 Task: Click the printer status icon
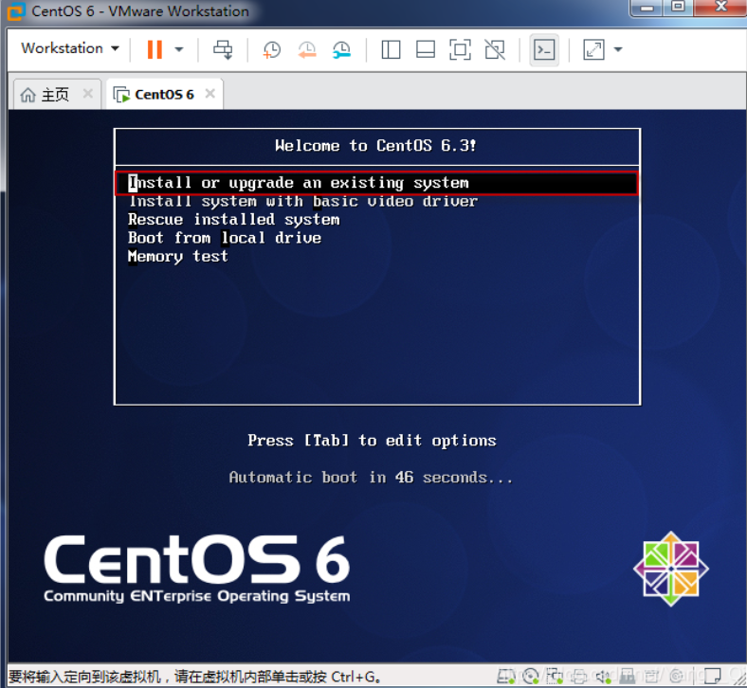tap(579, 676)
